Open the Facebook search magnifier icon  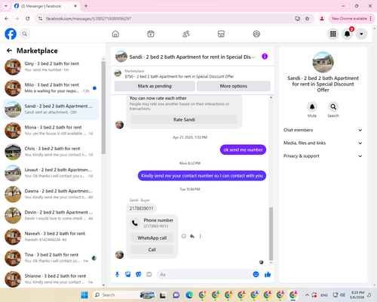click(x=25, y=34)
